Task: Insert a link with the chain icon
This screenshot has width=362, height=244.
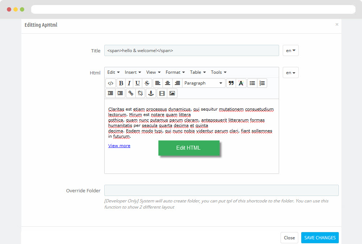Action: click(131, 93)
